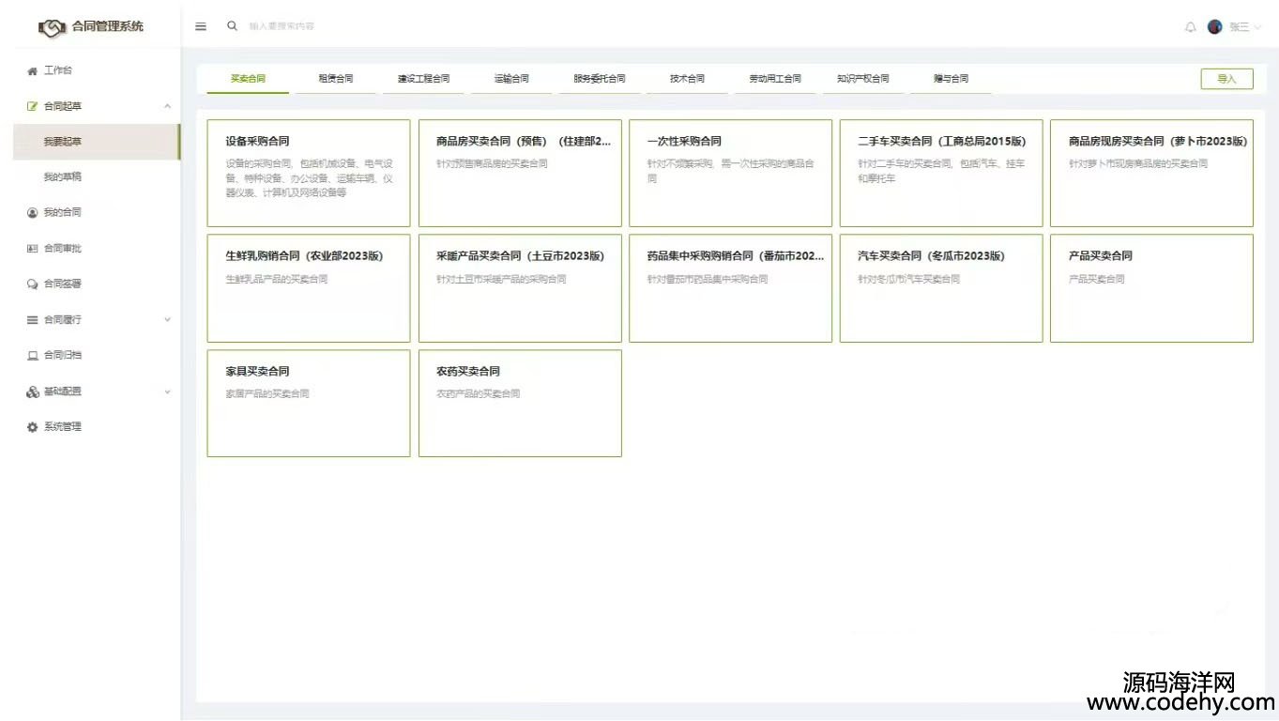Open the 采暖产品买卖合同 template card

pos(520,288)
